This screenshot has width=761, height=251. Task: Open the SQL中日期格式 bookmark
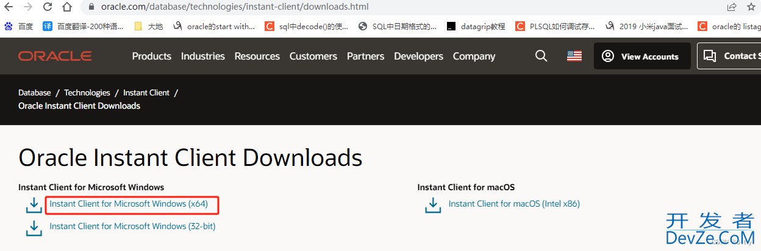(398, 26)
